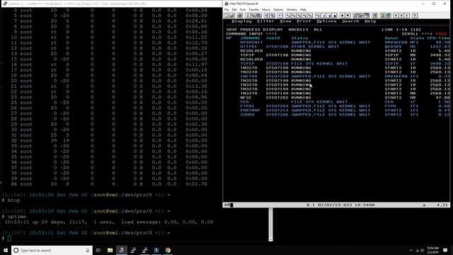Click the BPXOINIT job row in SDSF
Image resolution: width=453 pixels, height=255 pixels.
click(338, 42)
